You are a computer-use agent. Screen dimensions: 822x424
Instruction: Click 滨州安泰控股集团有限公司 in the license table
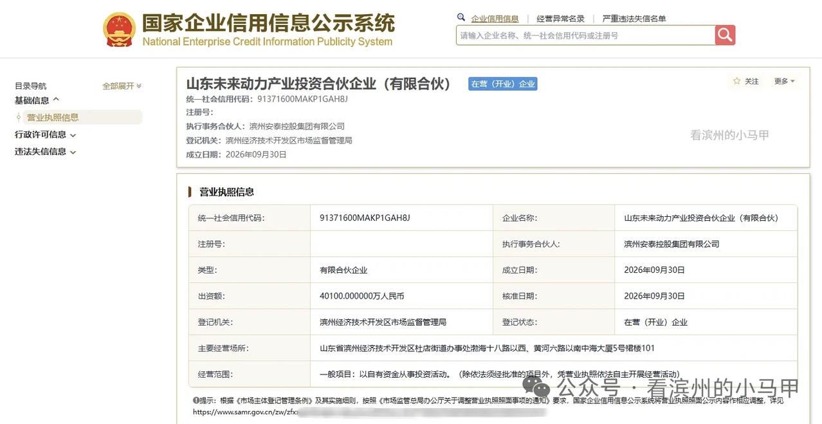(x=671, y=244)
